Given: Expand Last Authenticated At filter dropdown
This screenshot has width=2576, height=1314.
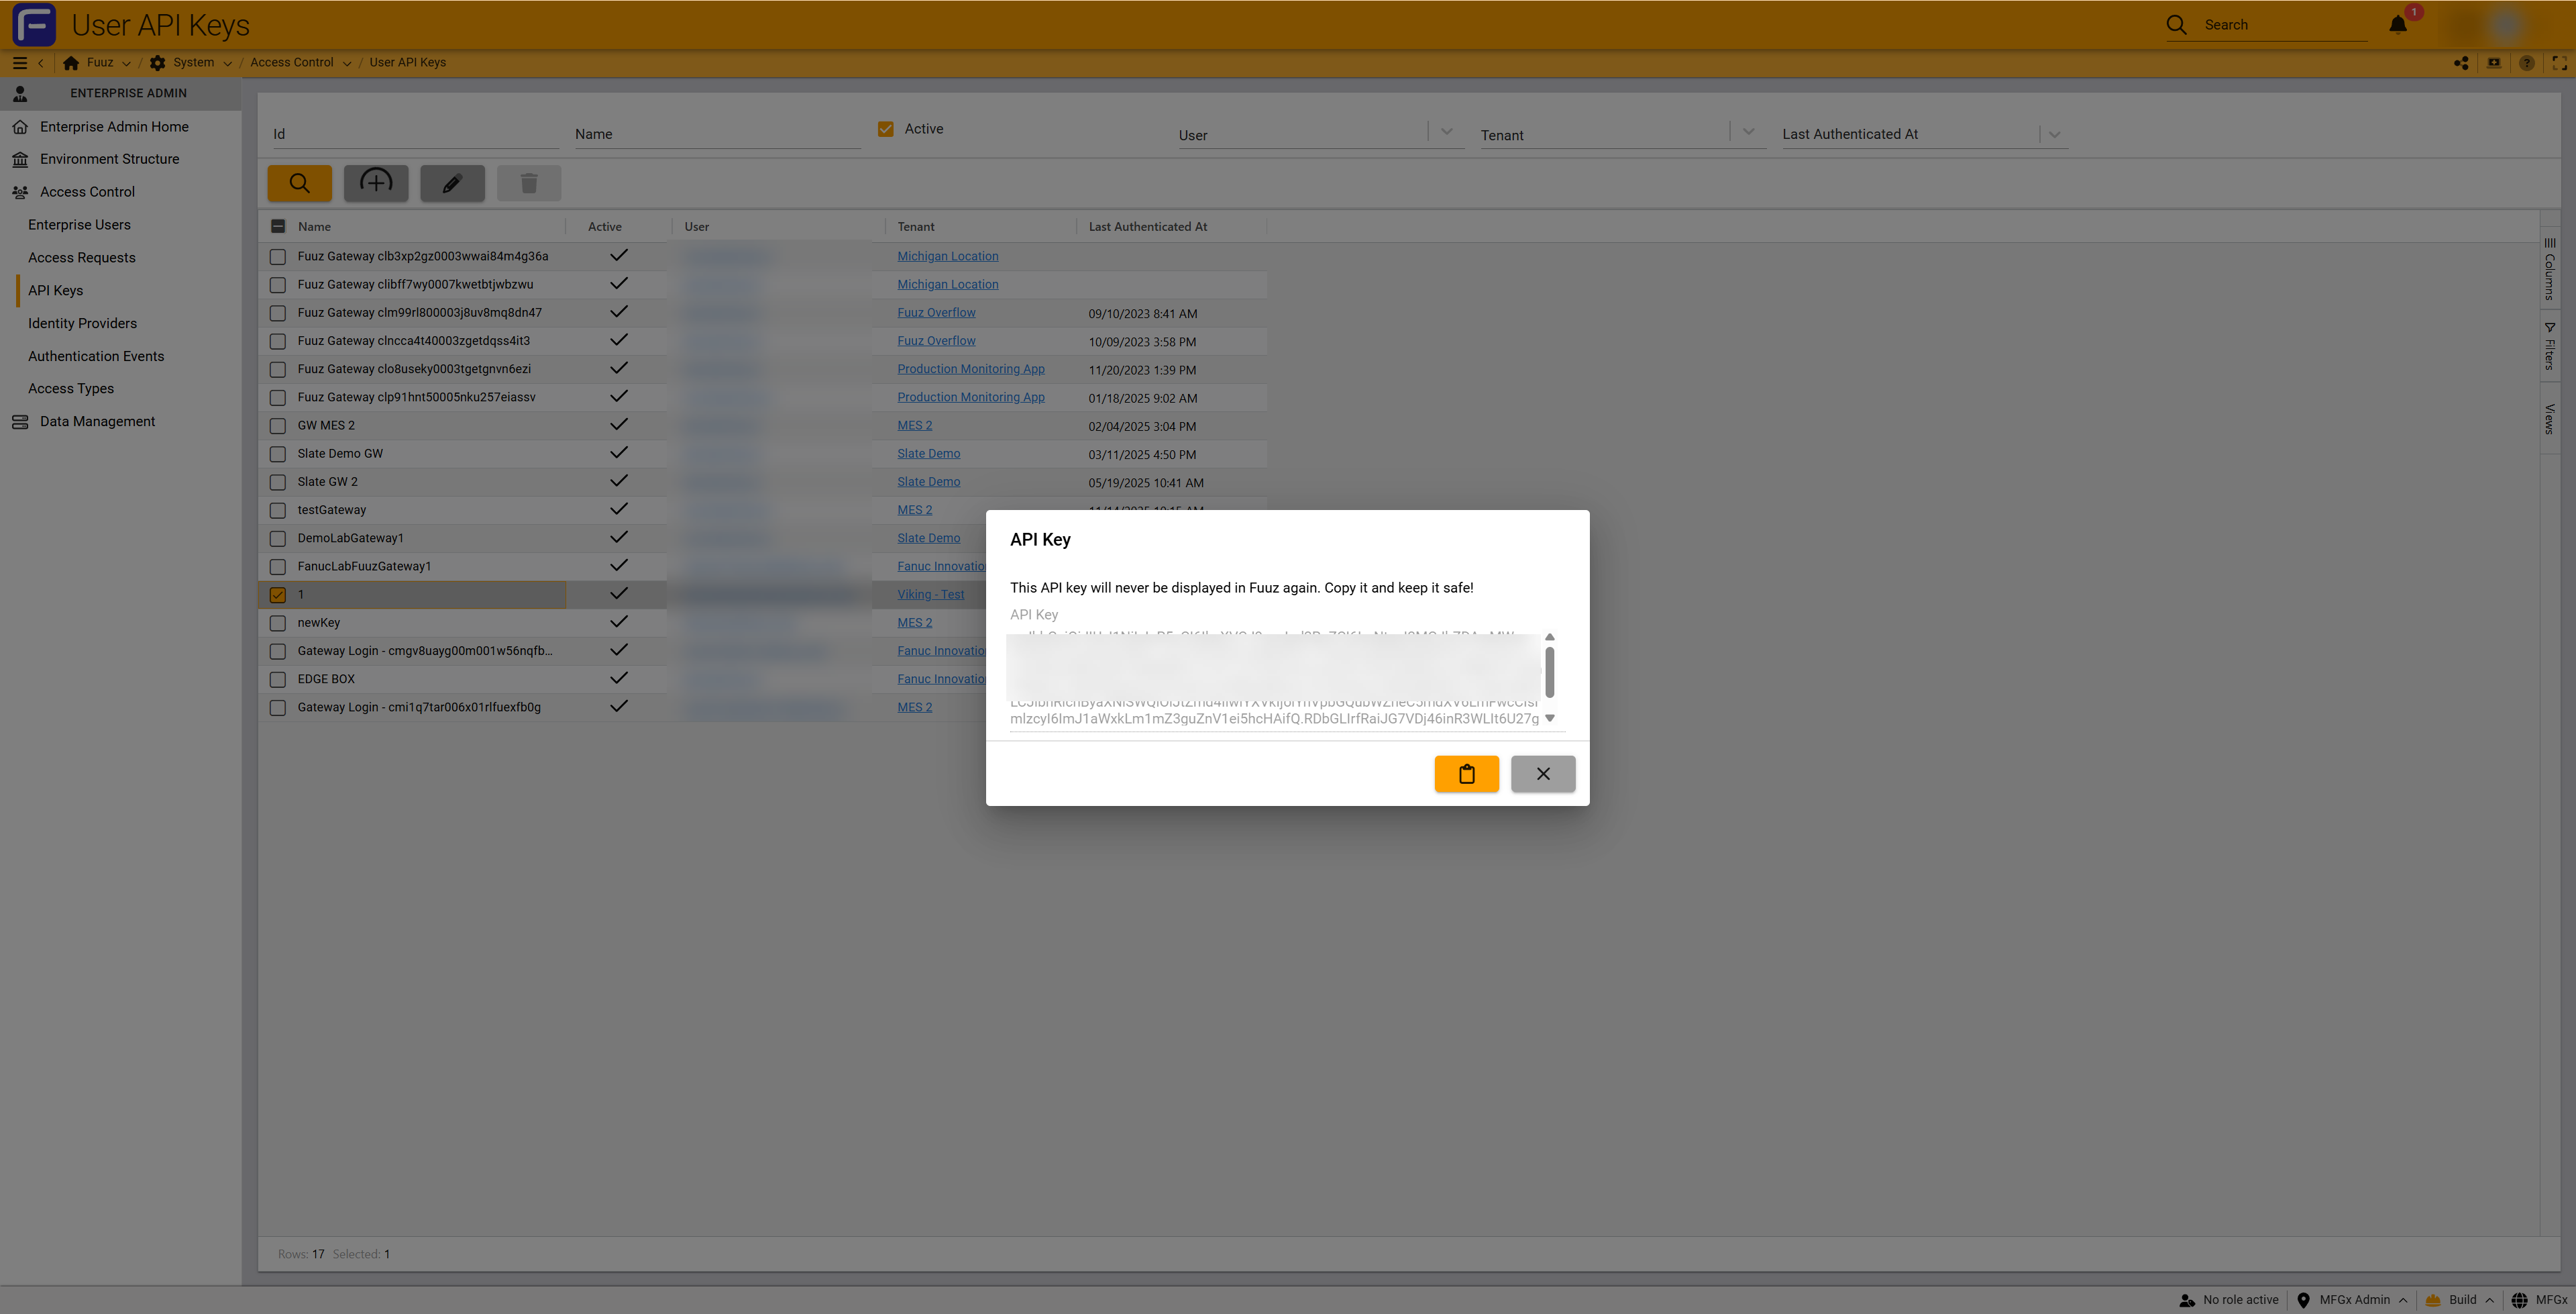Looking at the screenshot, I should coord(2054,134).
